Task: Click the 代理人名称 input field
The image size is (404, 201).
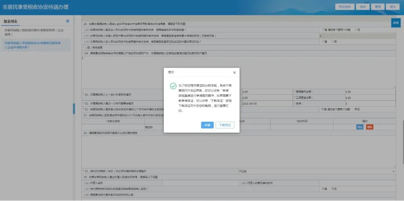Action: [x=201, y=183]
